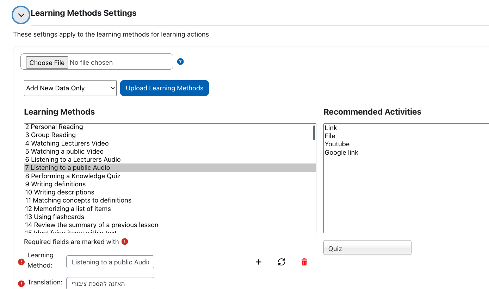The width and height of the screenshot is (489, 289).
Task: Click the refresh icon to update method
Action: click(x=281, y=262)
